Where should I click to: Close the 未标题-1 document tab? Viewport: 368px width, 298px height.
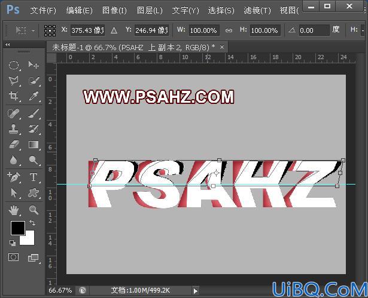click(x=222, y=47)
